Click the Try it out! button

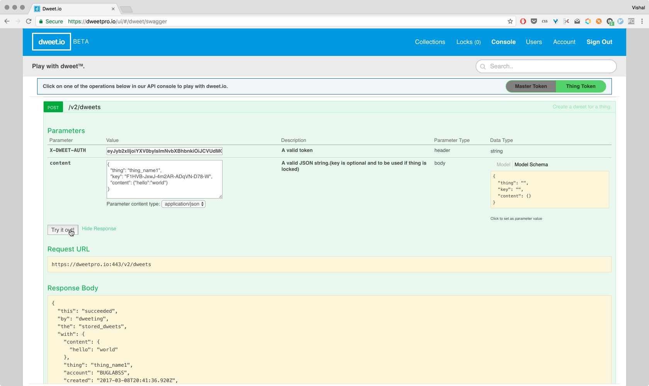63,230
